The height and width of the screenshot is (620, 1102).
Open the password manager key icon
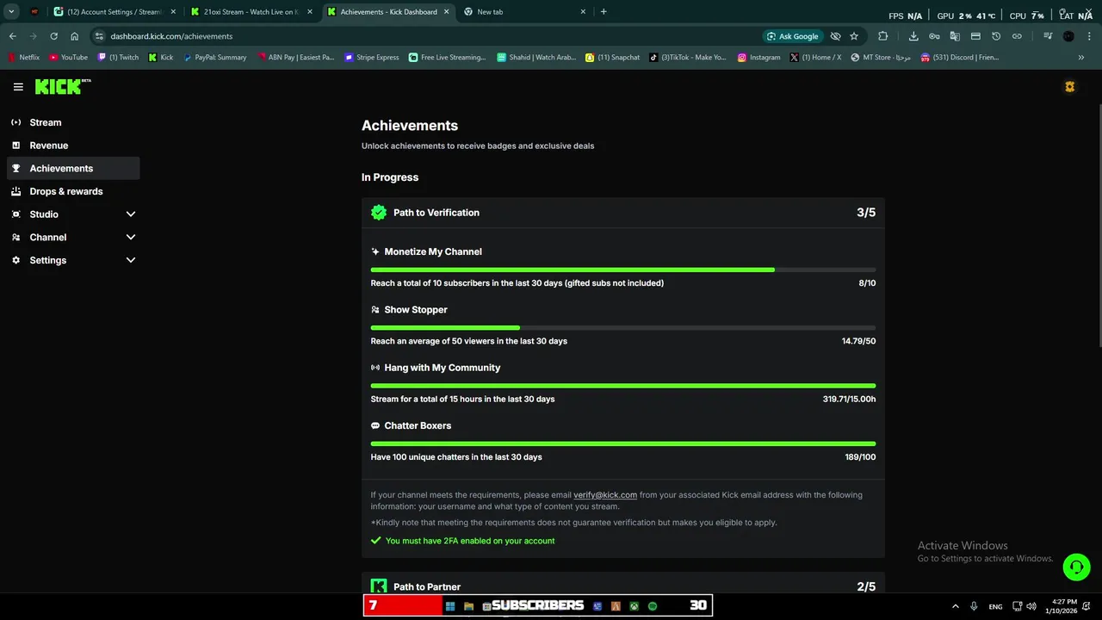934,36
